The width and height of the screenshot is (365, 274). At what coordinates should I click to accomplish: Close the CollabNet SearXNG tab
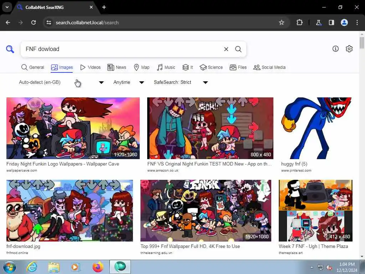click(91, 7)
